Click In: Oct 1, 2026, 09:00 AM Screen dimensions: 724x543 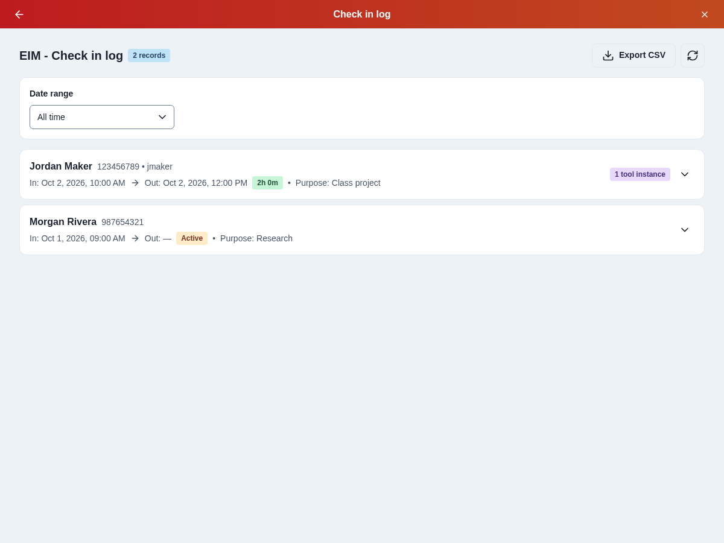pos(77,238)
